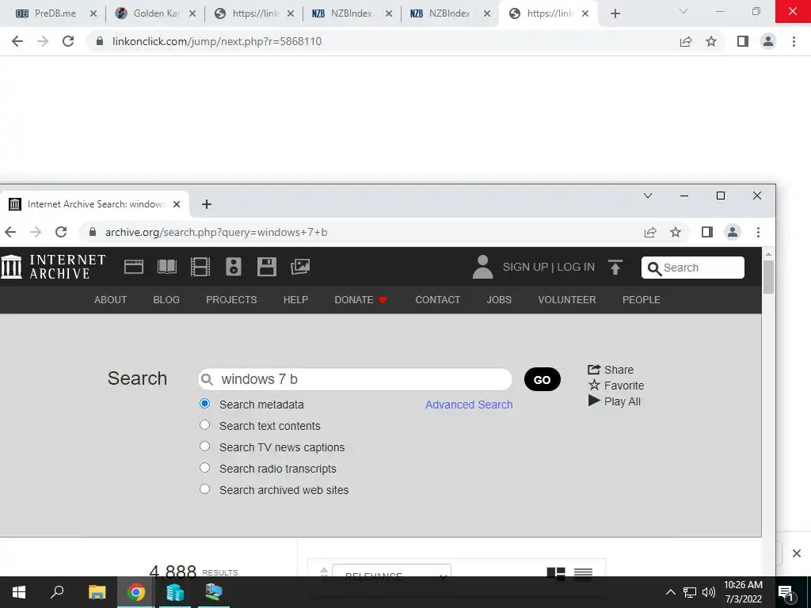Open the Web (Wayback) media icon in Internet Archive header
Image resolution: width=811 pixels, height=608 pixels.
pyautogui.click(x=133, y=267)
